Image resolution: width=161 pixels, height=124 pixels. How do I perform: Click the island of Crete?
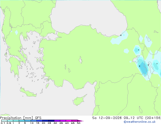28,92
